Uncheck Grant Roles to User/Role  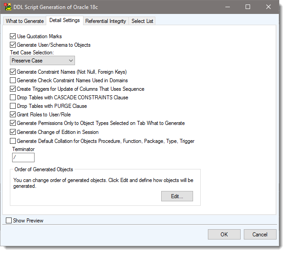(13, 115)
